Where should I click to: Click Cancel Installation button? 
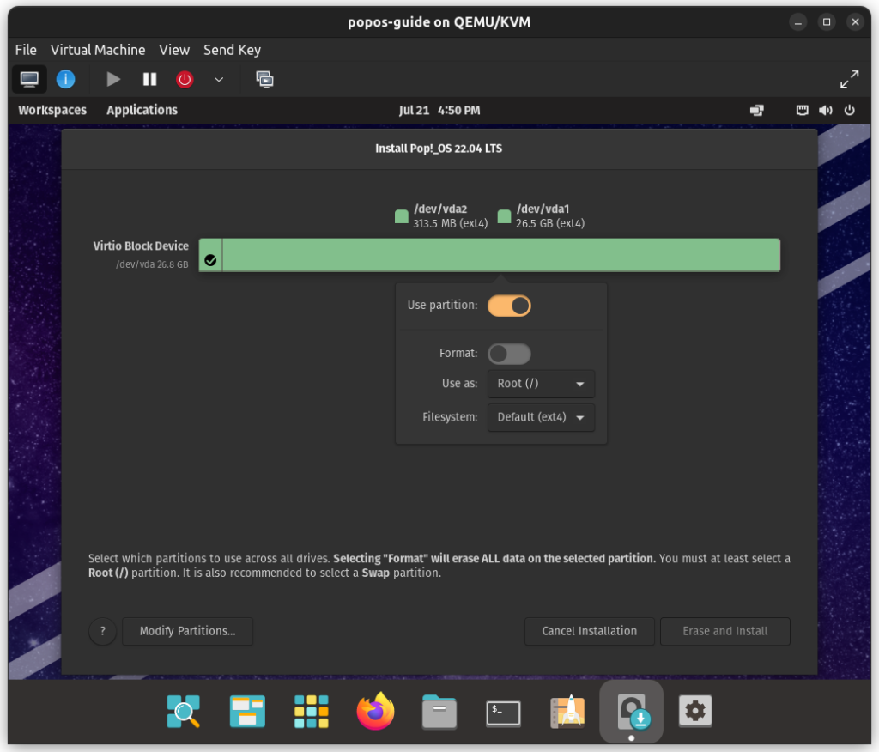coord(589,632)
